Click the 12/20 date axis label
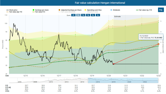The width and height of the screenshot is (166, 94). 109,76
